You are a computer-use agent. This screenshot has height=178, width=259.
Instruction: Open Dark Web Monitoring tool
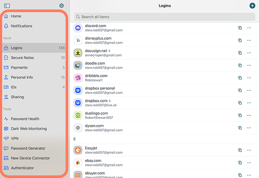[34, 129]
